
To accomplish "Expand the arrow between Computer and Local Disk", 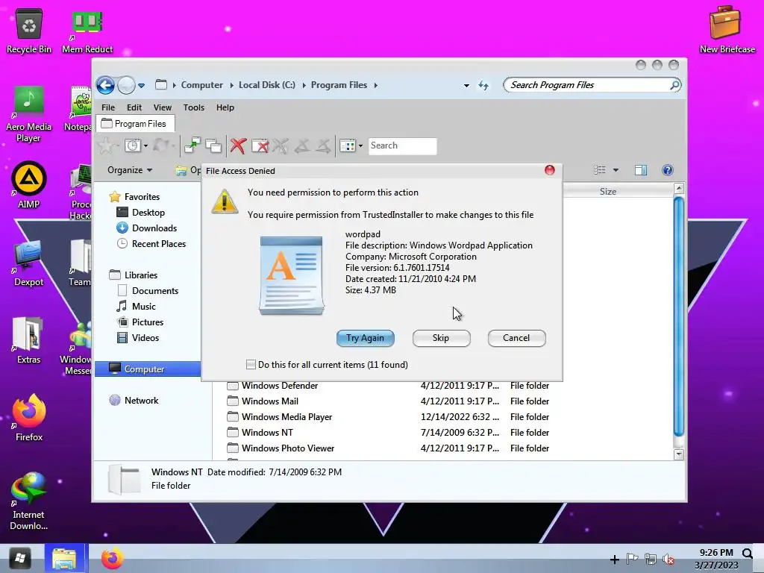I will pyautogui.click(x=231, y=85).
